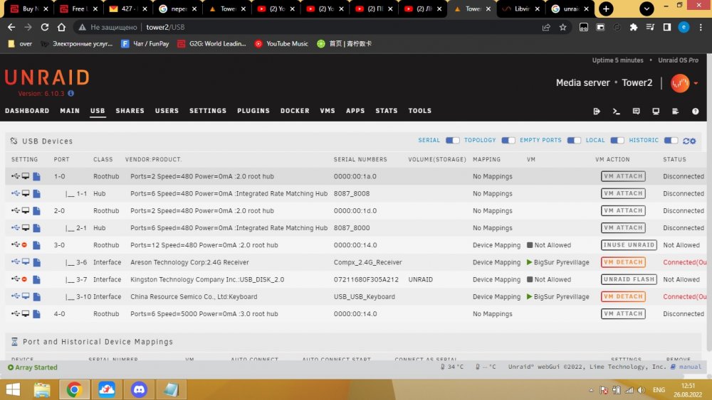The width and height of the screenshot is (712, 400).
Task: Click the red not-allowed icon in the 3-0 row
Action: (24, 245)
